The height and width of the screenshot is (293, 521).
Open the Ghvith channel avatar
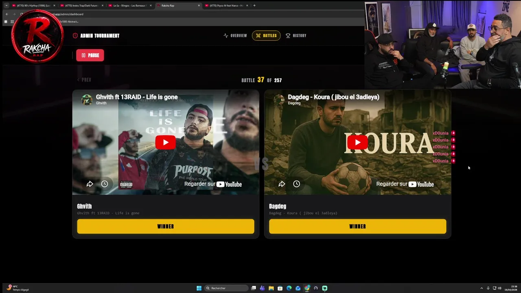(x=87, y=100)
